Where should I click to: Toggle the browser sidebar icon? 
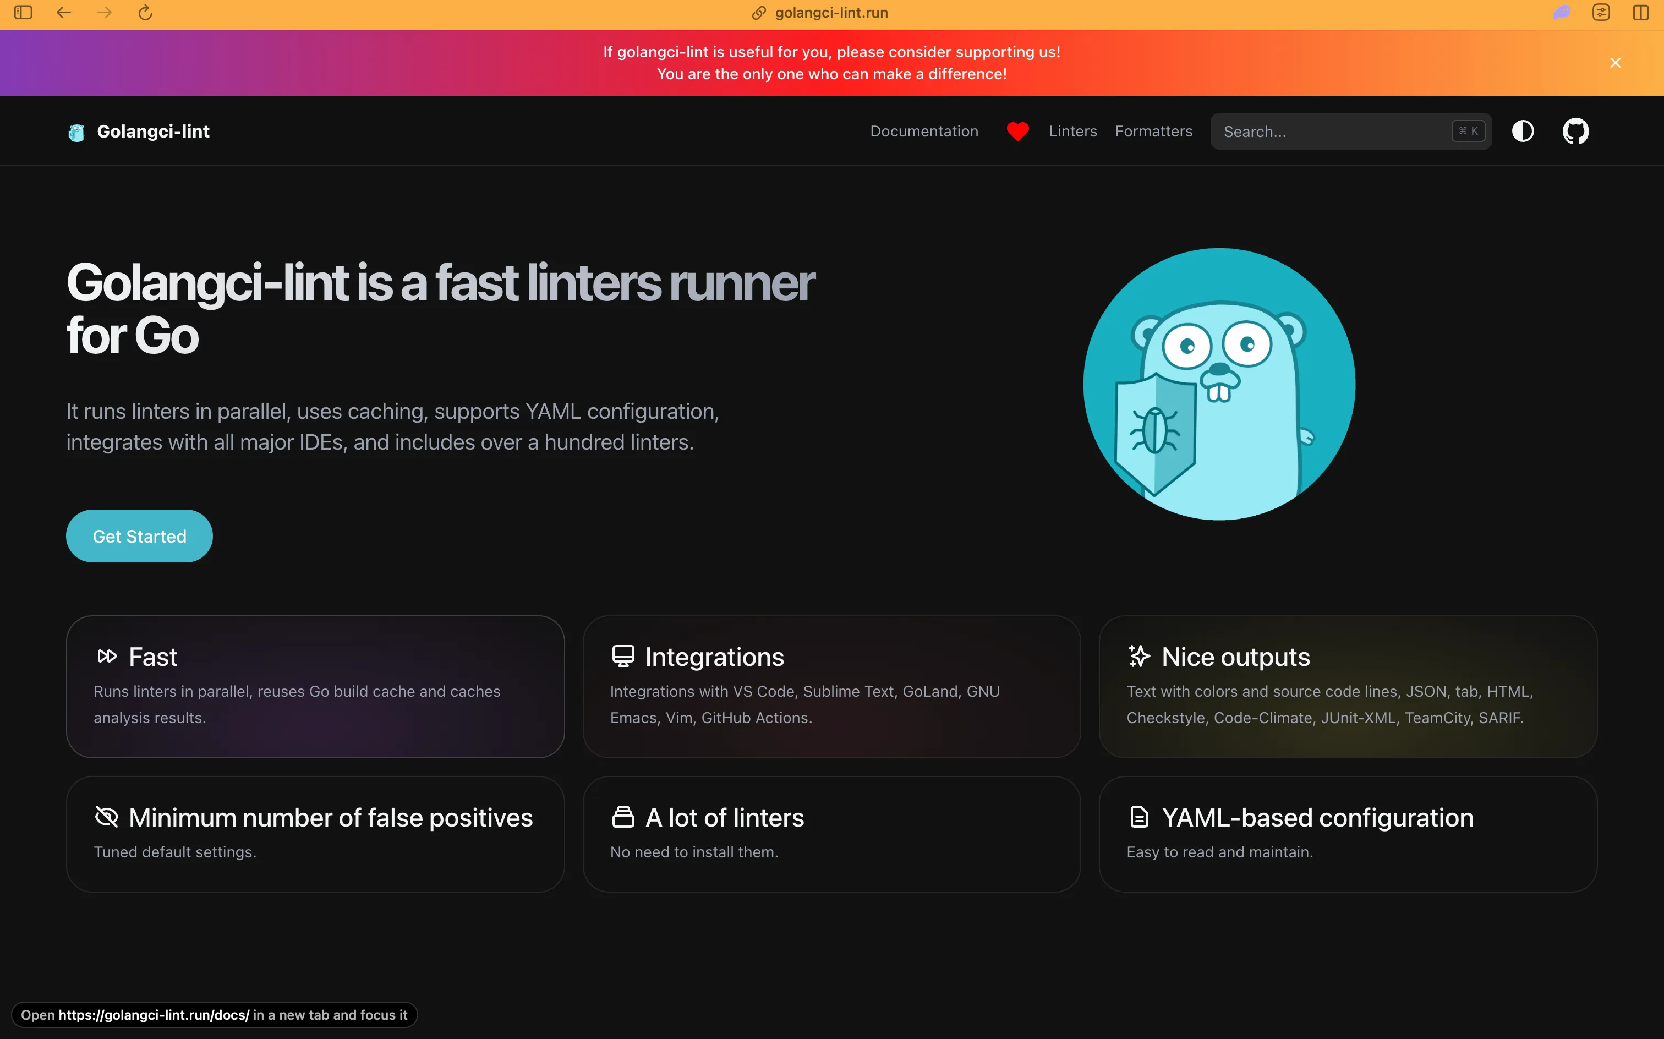coord(23,12)
